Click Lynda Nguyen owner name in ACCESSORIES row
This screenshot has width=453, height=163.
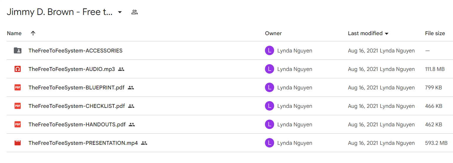tap(295, 51)
